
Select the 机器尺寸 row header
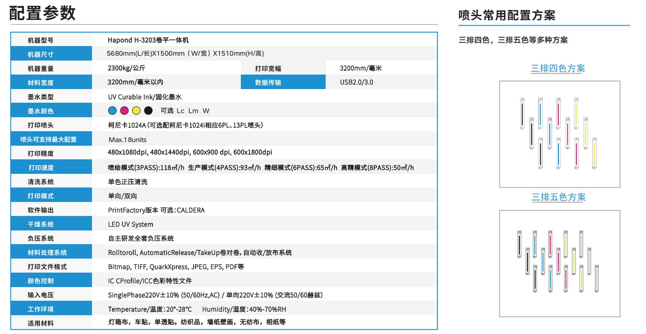click(41, 54)
